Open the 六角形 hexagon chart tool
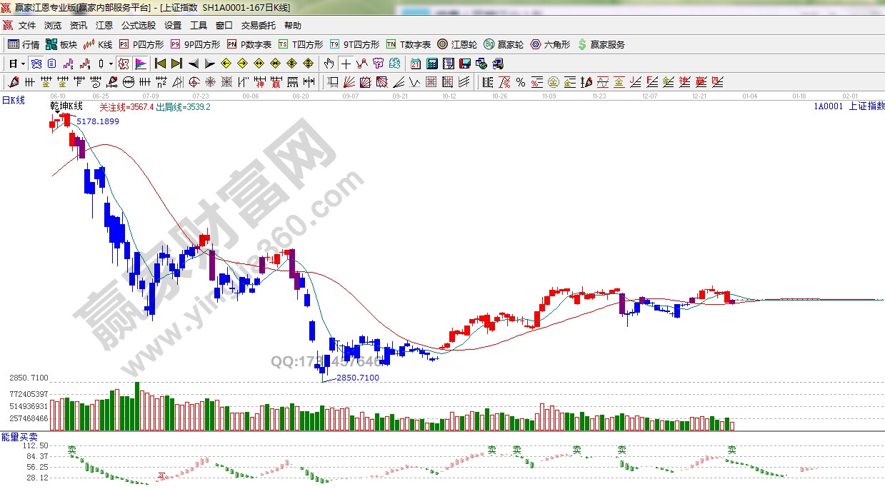885x489 pixels. [550, 44]
